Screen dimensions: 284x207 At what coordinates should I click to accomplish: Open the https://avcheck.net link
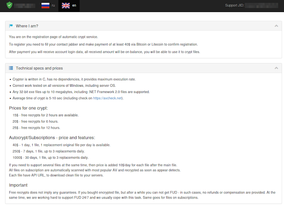(x=108, y=98)
